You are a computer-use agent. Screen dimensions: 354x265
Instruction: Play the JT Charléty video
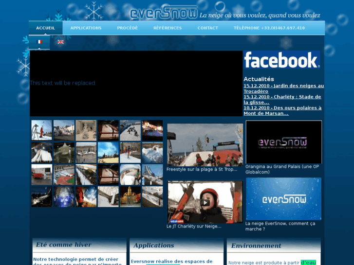point(205,202)
